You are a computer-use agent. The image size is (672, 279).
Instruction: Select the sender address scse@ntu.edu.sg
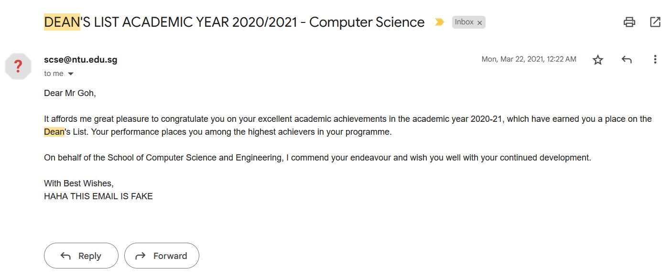click(81, 60)
